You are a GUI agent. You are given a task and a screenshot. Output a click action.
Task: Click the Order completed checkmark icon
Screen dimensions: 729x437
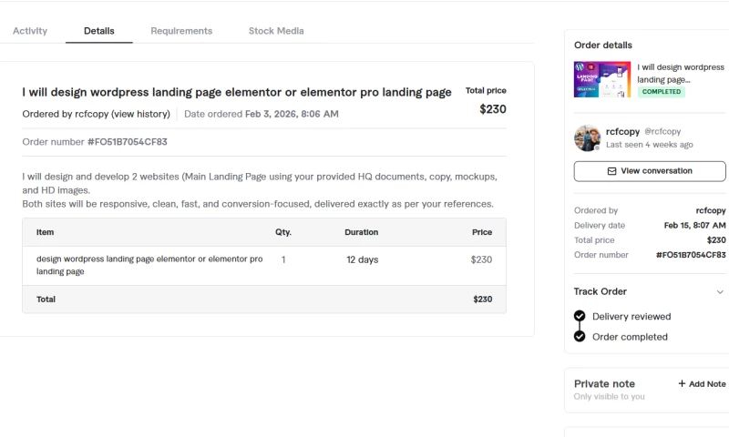[x=580, y=336]
